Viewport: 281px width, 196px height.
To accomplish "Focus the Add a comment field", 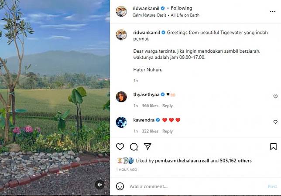I will pyautogui.click(x=197, y=186).
